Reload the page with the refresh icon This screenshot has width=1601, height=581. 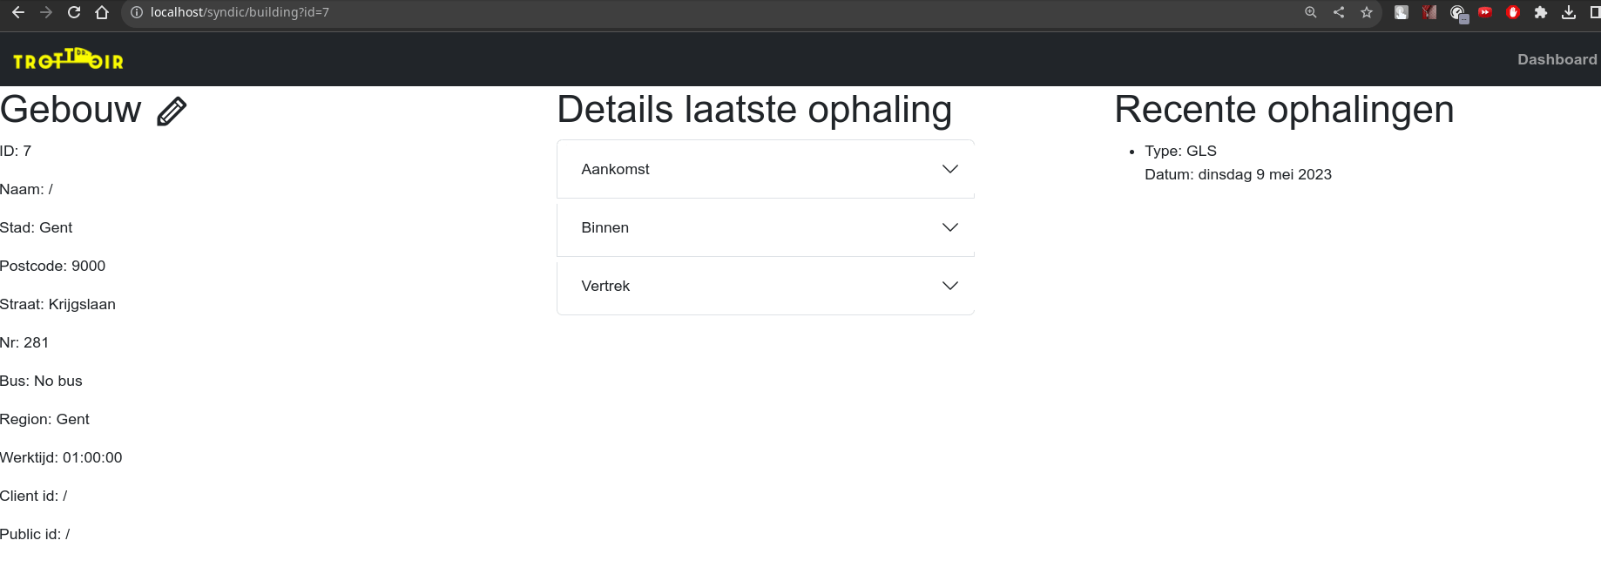click(73, 12)
